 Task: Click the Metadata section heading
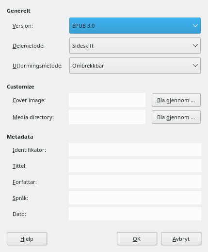pos(20,137)
